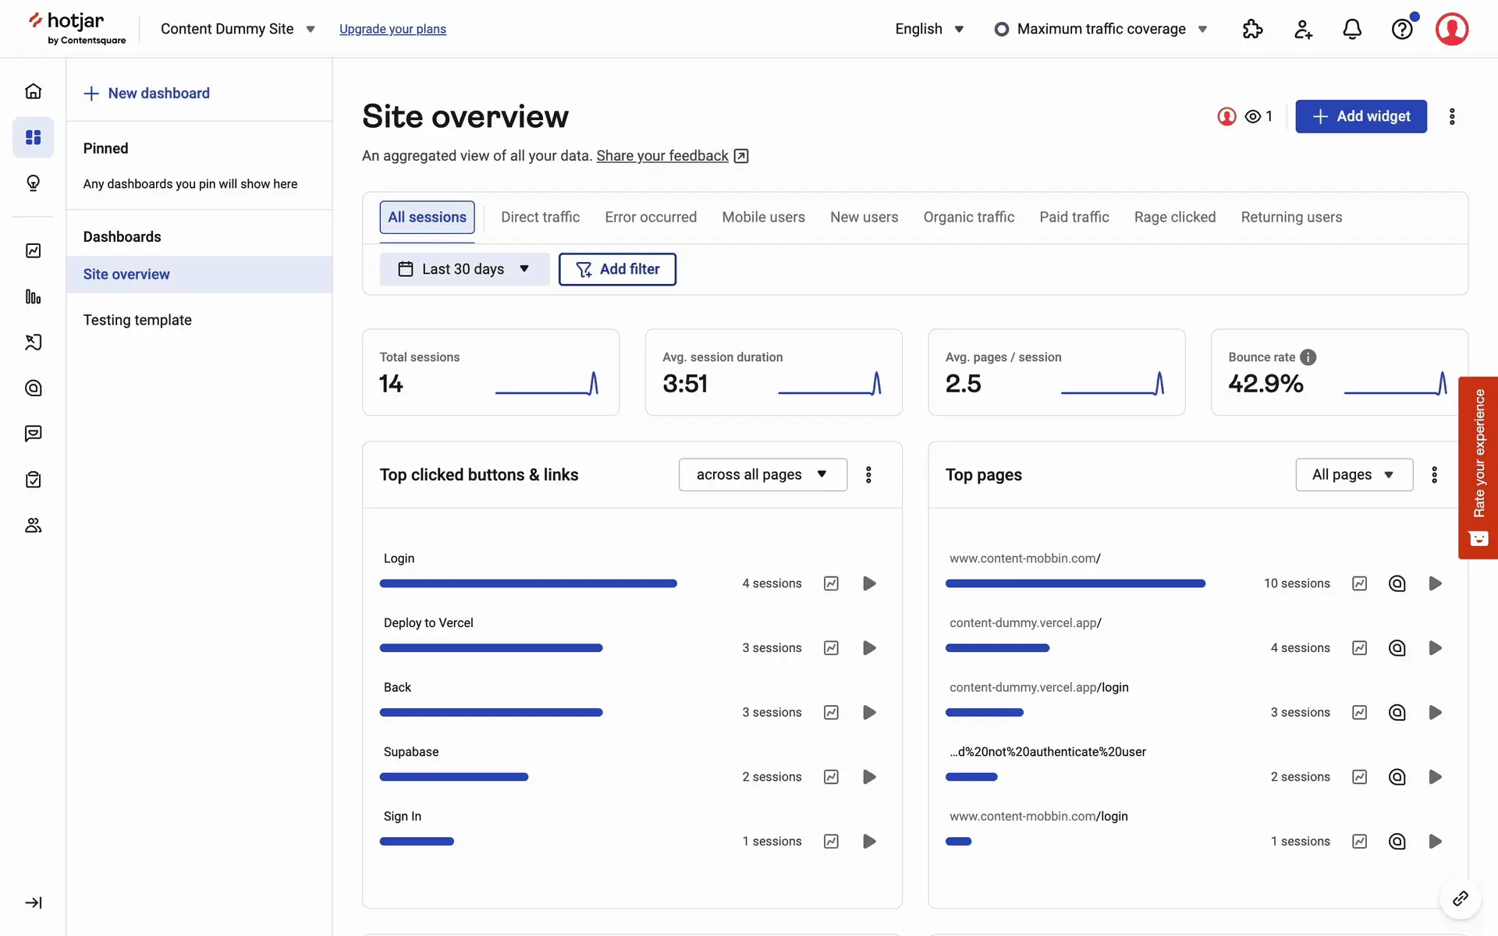The height and width of the screenshot is (936, 1498).
Task: Open highlights lightbulb icon in sidebar
Action: point(33,183)
